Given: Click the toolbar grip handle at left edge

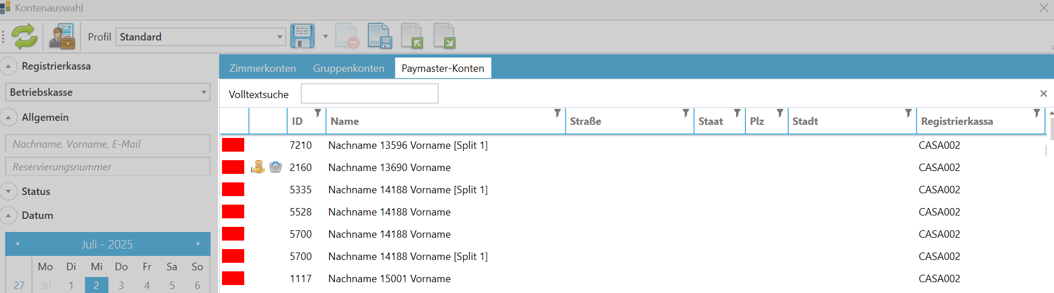Looking at the screenshot, I should (x=3, y=36).
